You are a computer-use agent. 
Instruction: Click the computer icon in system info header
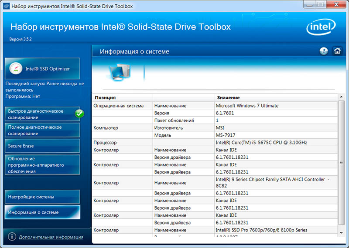click(x=120, y=72)
